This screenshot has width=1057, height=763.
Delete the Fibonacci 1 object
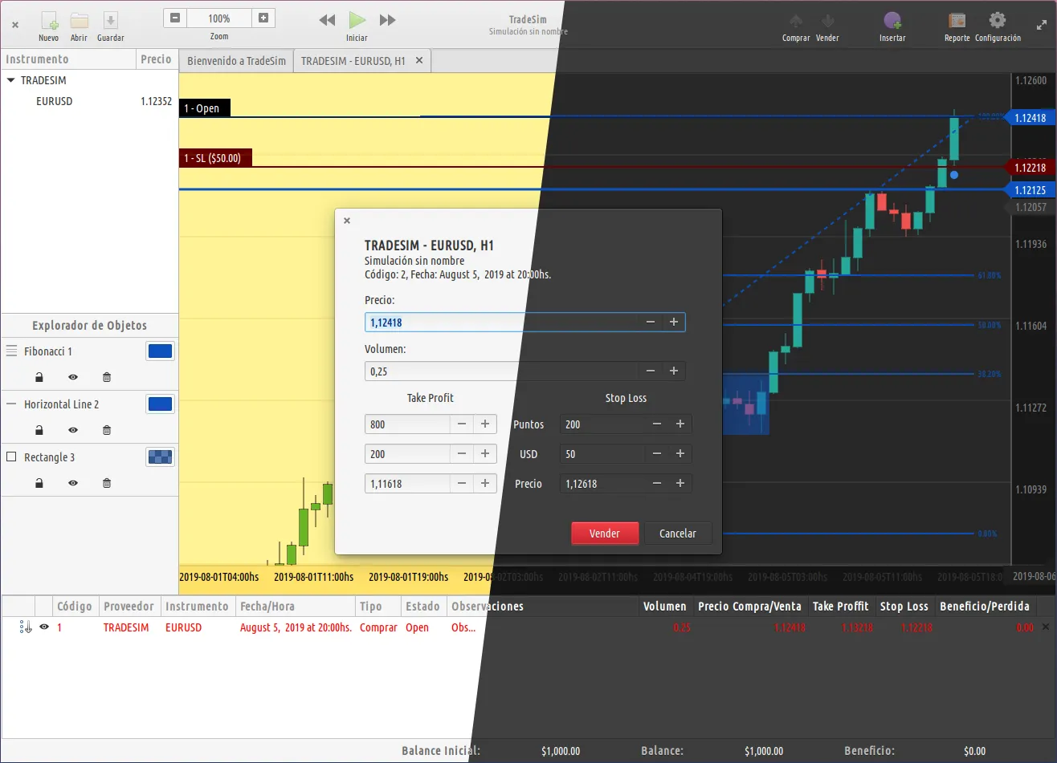[107, 377]
